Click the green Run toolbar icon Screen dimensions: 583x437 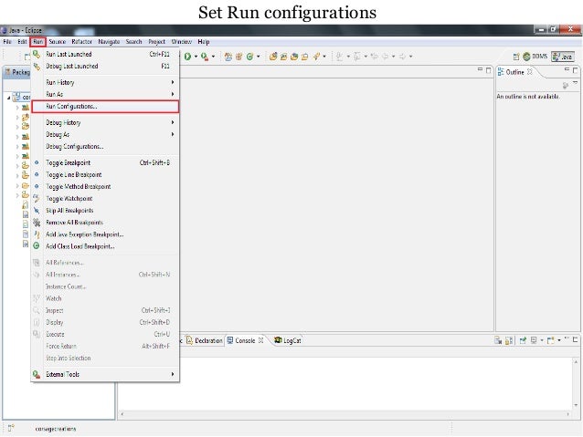pos(187,57)
